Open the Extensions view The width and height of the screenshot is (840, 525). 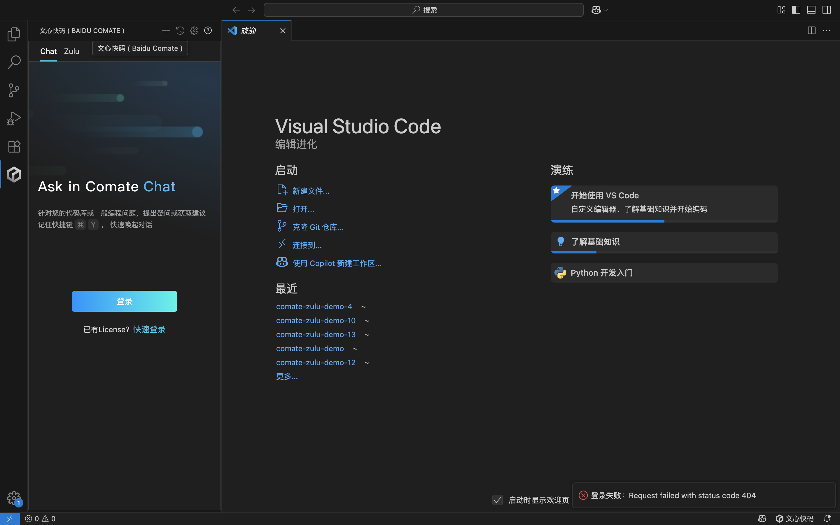[x=14, y=146]
